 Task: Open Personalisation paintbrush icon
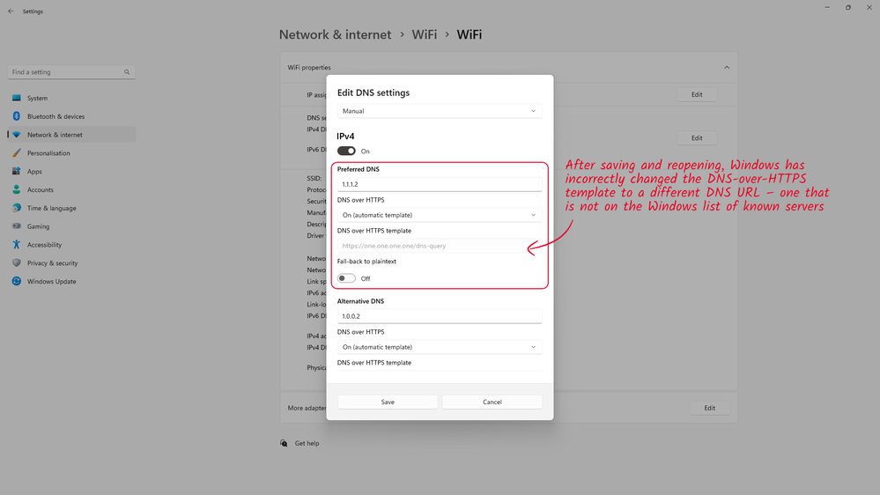coord(16,152)
